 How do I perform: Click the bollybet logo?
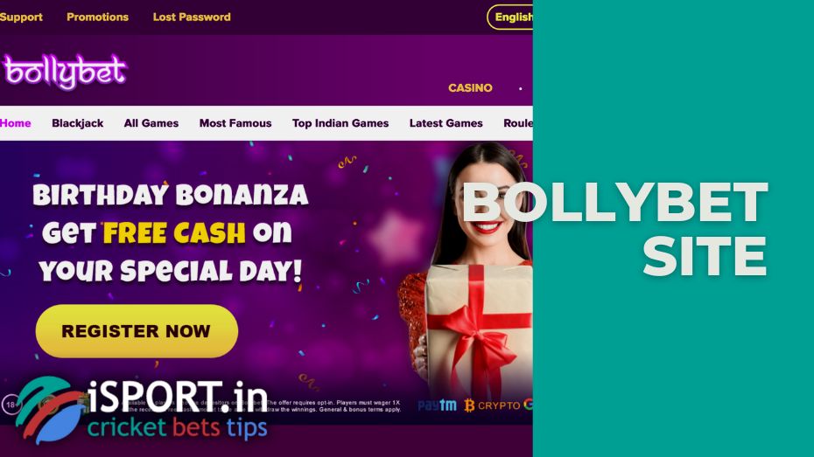point(65,71)
